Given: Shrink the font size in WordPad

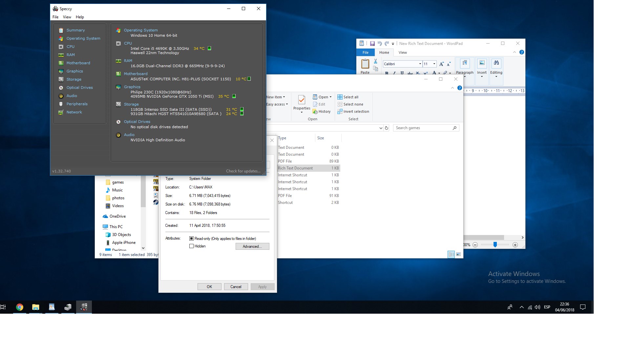Looking at the screenshot, I should tap(449, 64).
